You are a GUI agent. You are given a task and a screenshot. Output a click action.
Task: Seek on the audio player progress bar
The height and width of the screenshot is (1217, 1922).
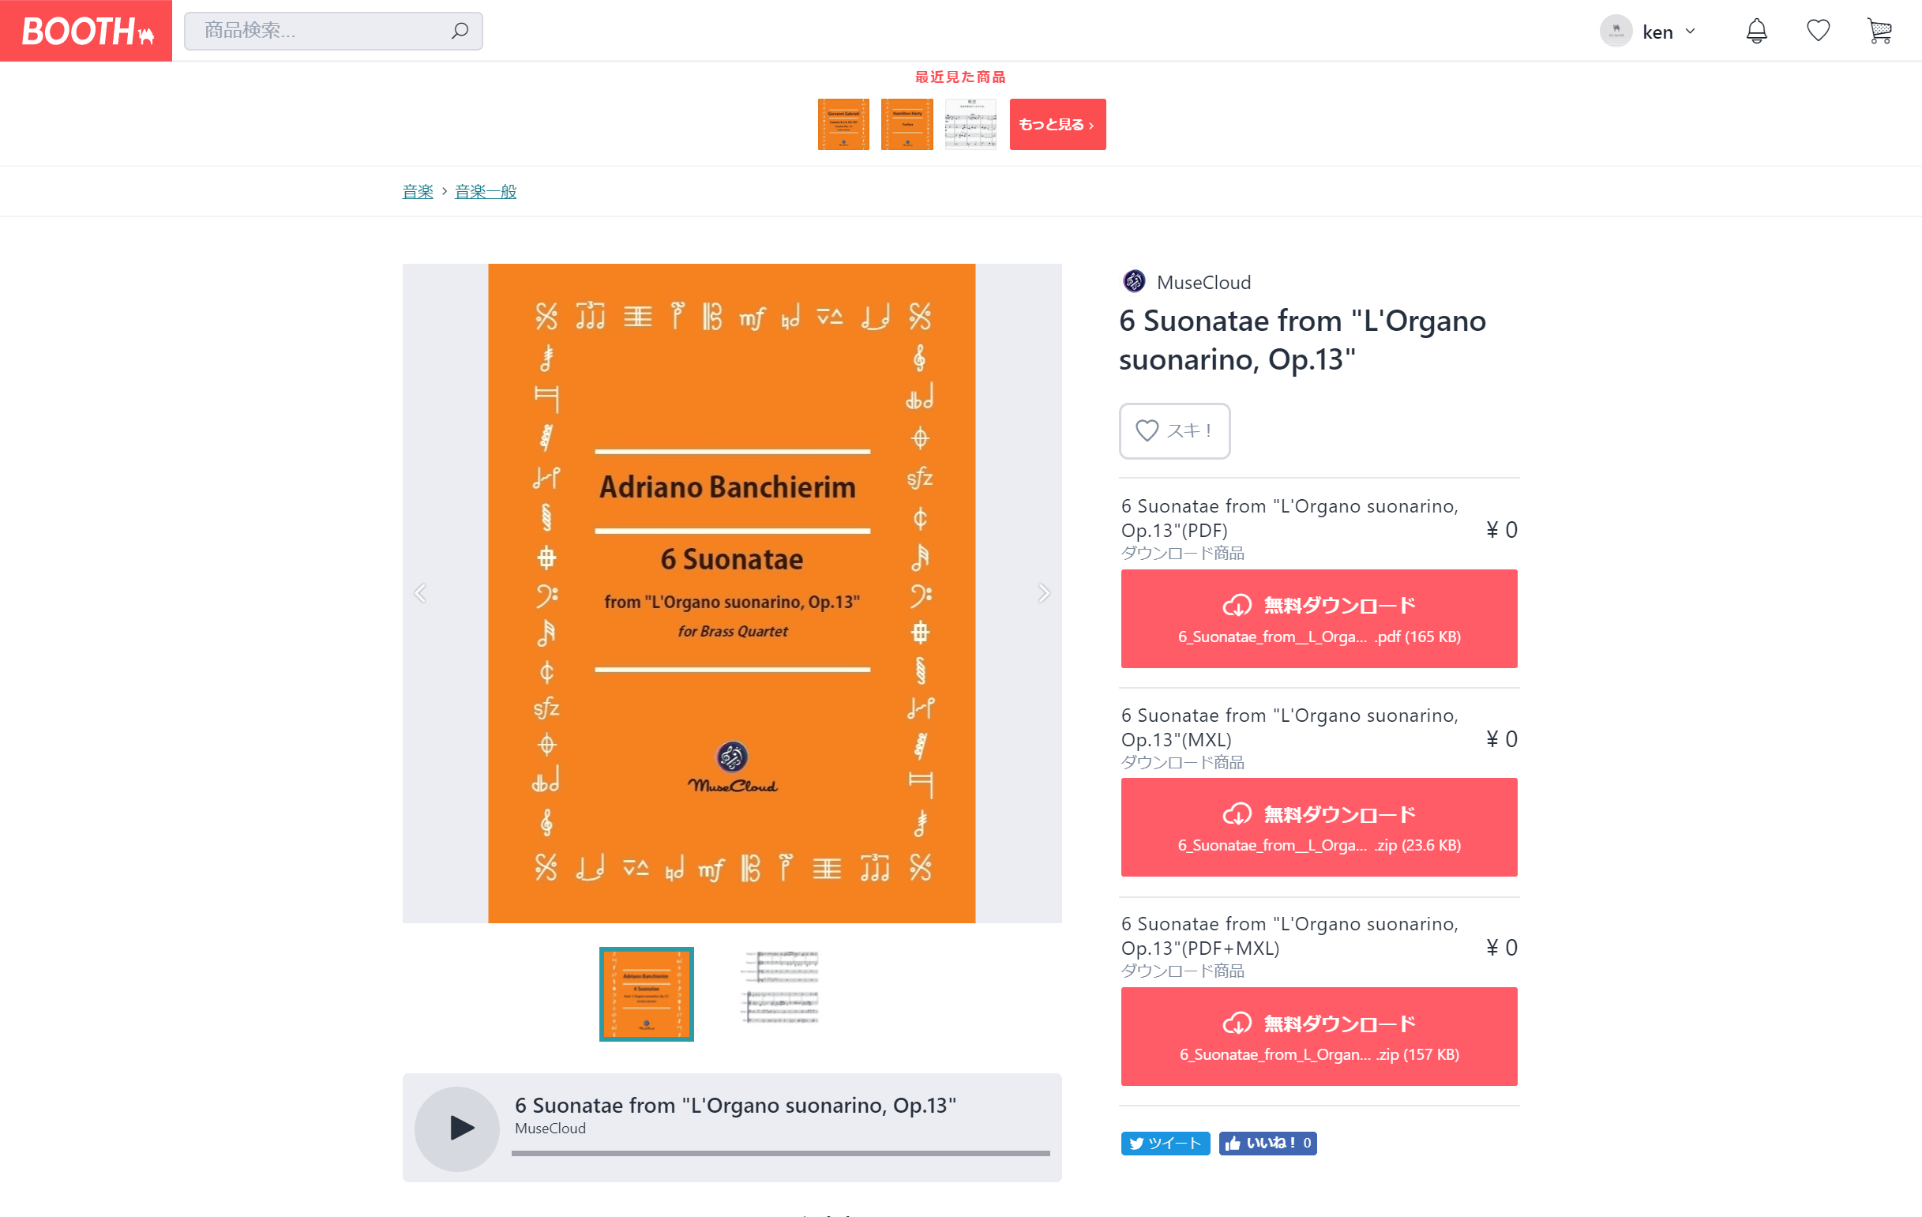click(781, 1152)
